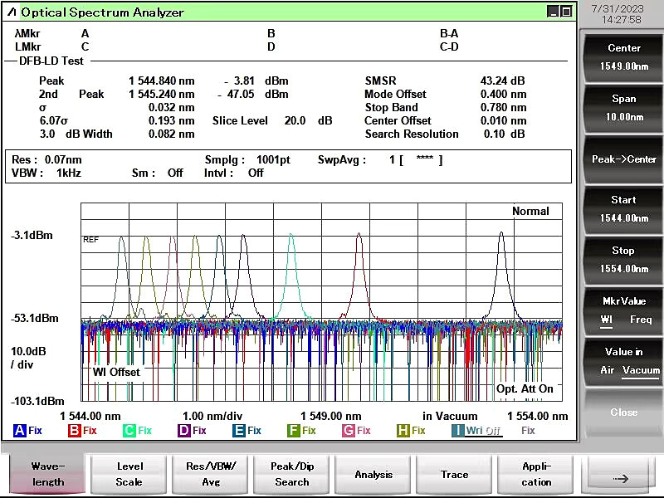Click the second peak wavelength 1 545.240 nm
Image resolution: width=664 pixels, height=498 pixels.
162,94
